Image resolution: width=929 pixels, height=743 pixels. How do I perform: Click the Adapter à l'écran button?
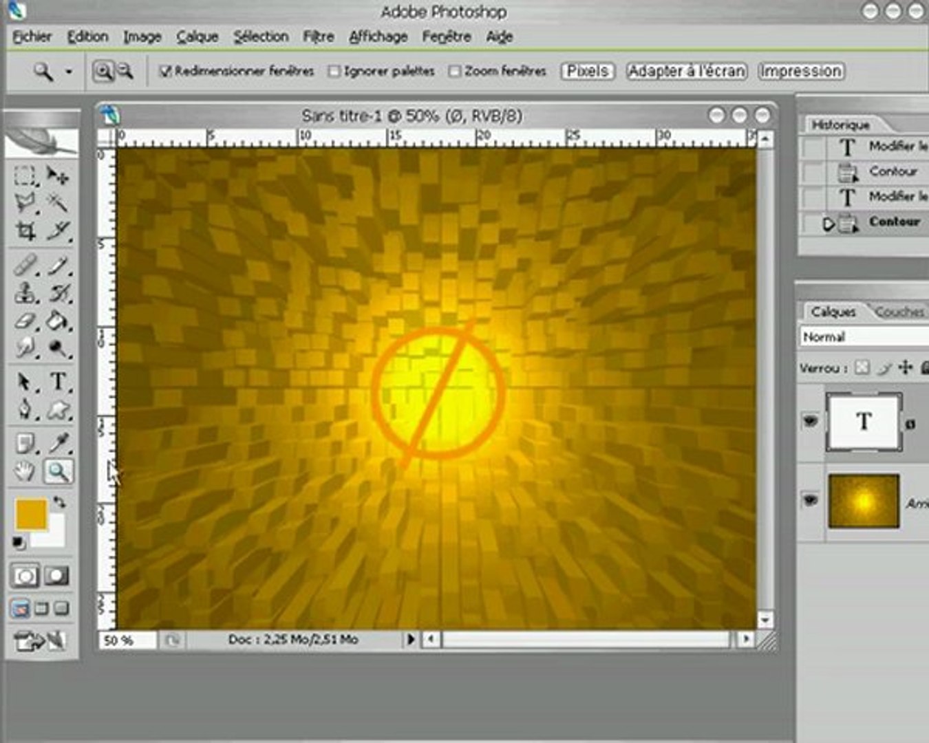[686, 71]
